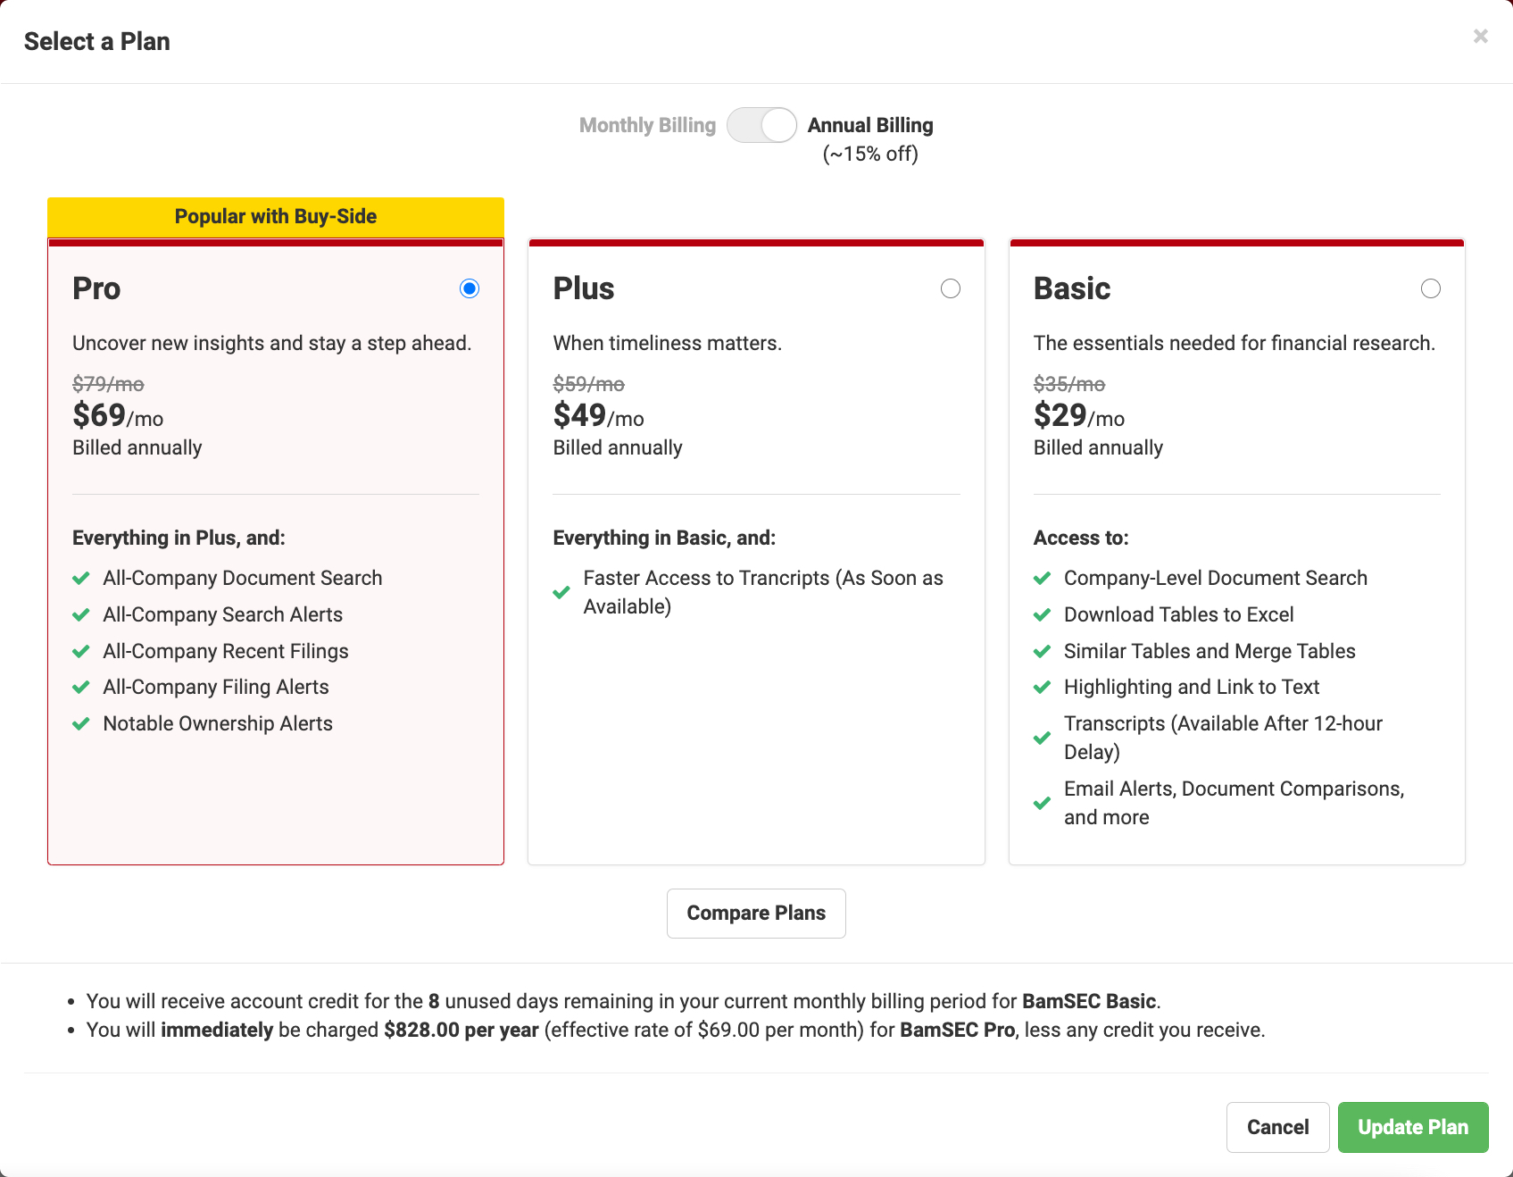Click the Pro tagline "Uncover new insights and stay a step ahead."
1513x1177 pixels.
pos(272,343)
